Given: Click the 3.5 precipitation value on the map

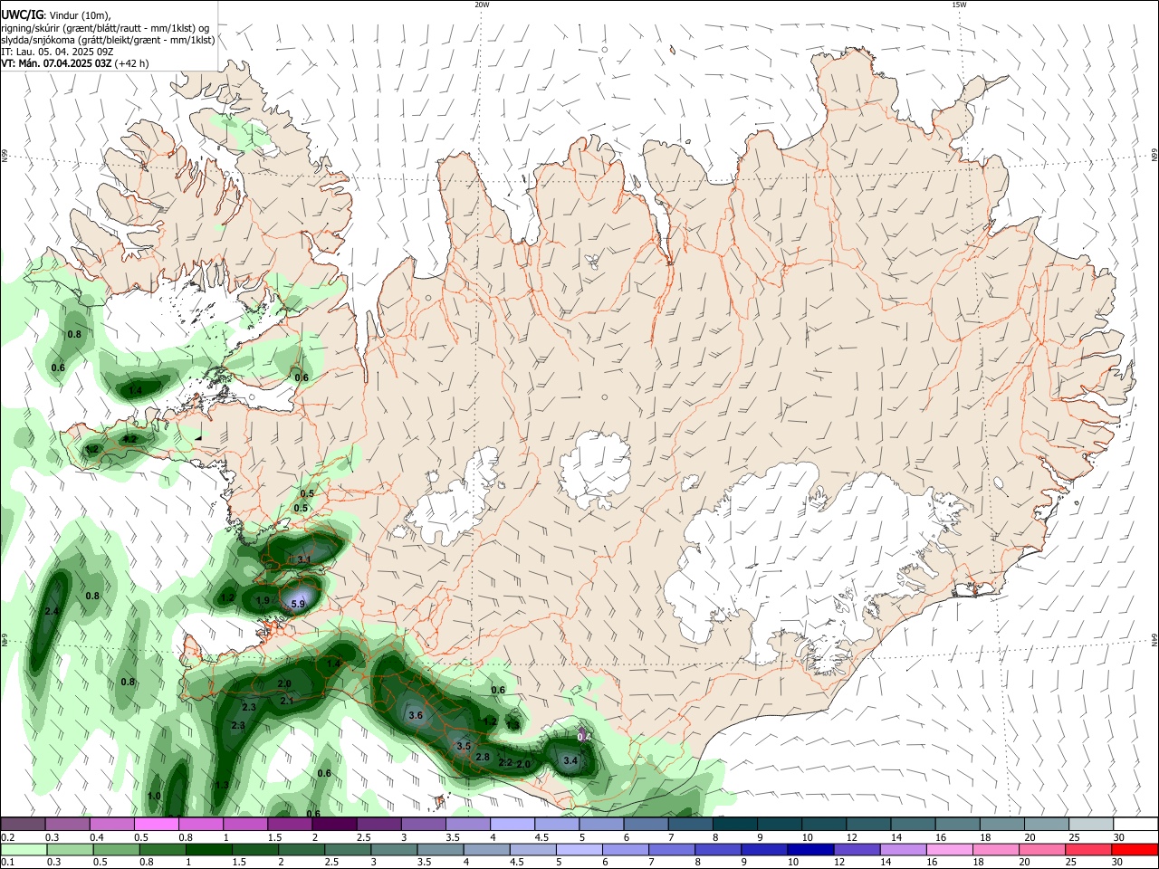Looking at the screenshot, I should [x=464, y=746].
